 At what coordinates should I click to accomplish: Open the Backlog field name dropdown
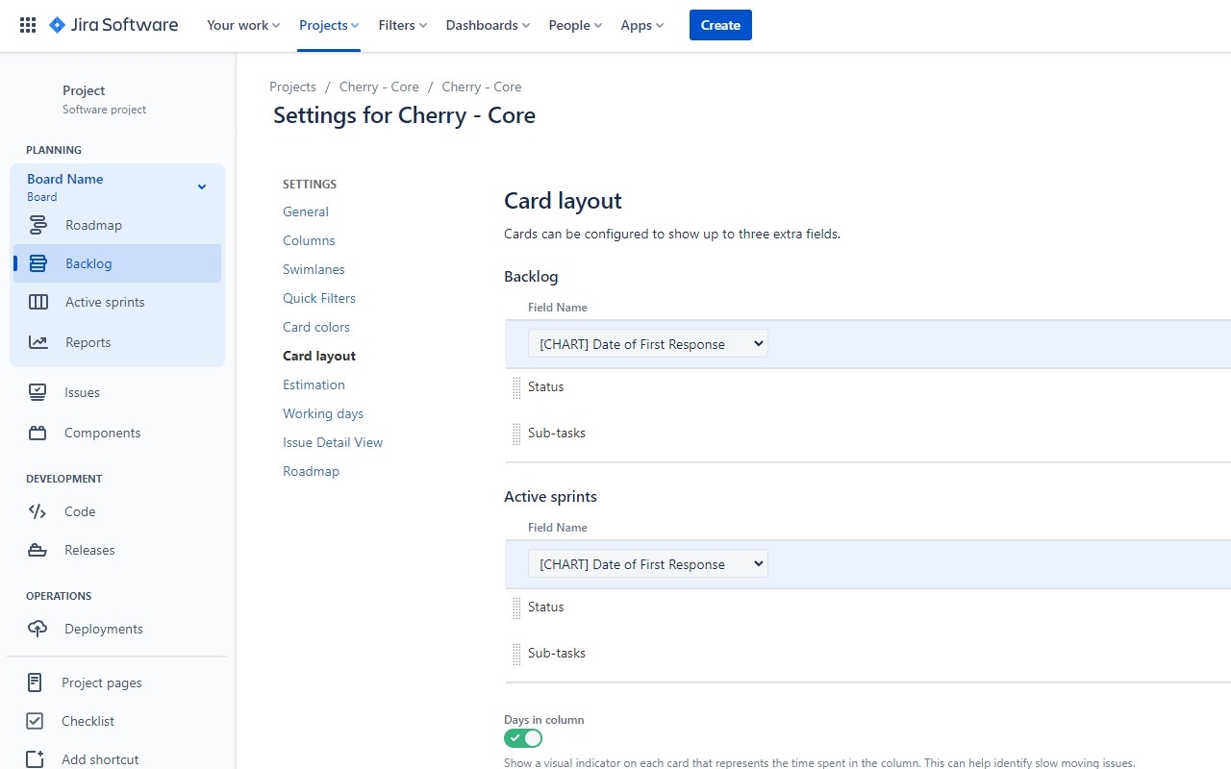point(647,343)
